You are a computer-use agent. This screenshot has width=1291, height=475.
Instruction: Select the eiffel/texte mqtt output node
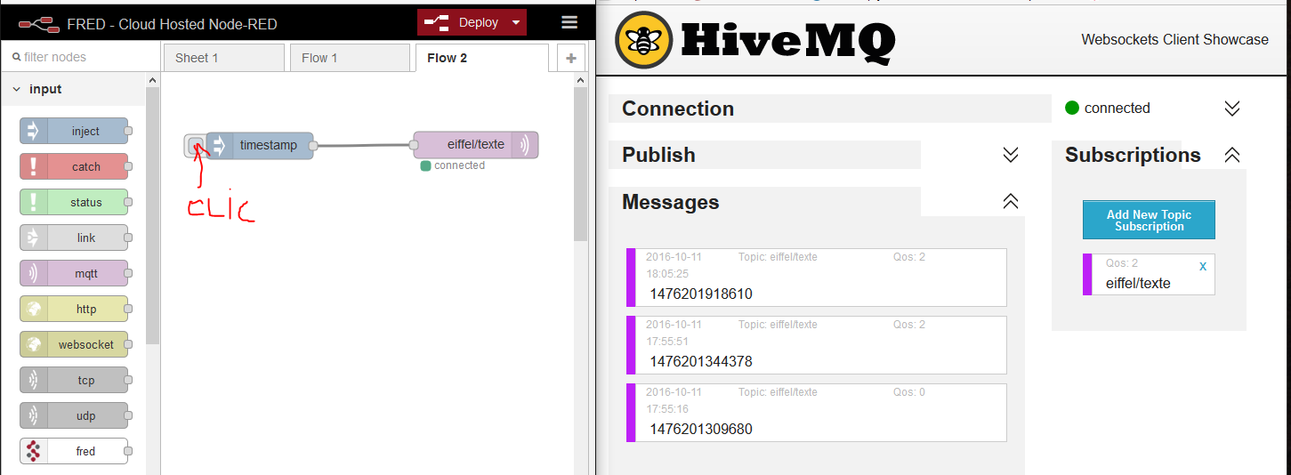point(476,145)
